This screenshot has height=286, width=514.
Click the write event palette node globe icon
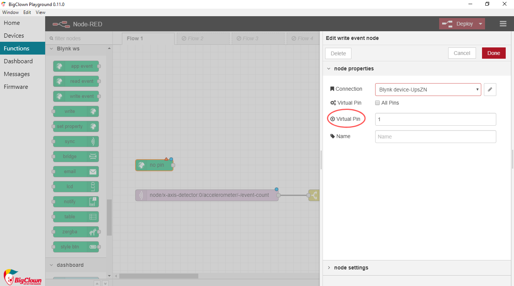(59, 96)
